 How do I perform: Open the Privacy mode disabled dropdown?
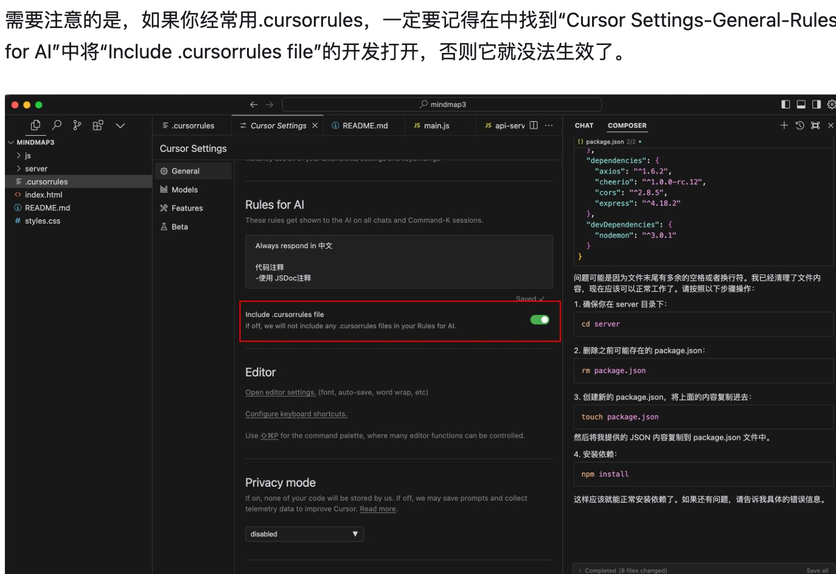[305, 534]
